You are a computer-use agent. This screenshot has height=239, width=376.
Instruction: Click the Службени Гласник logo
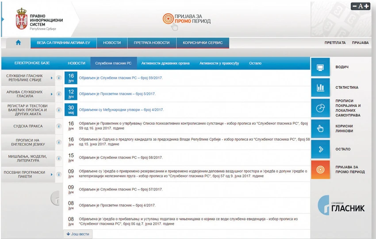(341, 205)
